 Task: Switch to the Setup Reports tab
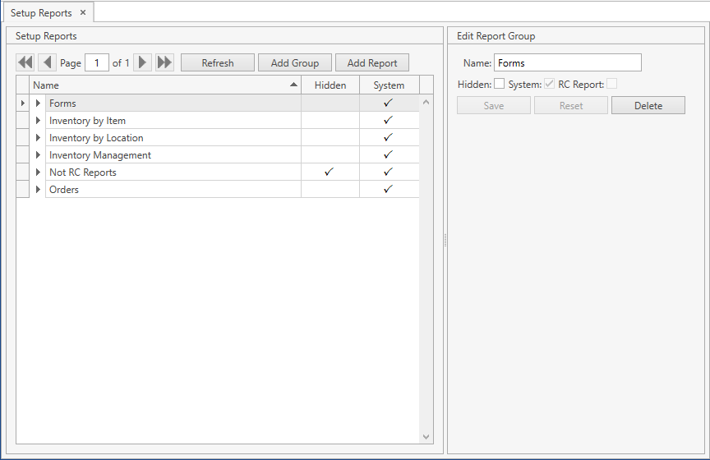(41, 13)
